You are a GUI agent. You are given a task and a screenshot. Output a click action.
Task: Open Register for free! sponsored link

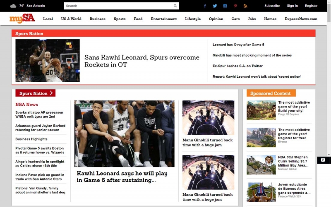coord(294,134)
